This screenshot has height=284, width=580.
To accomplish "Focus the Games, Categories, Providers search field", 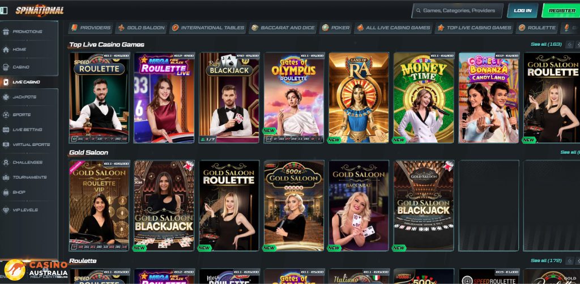I will click(458, 11).
